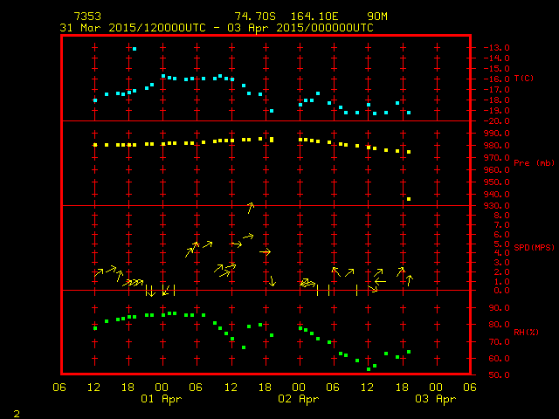Click the end time "03 Apr 2015/000000UTC"
The image size is (559, 419).
click(x=300, y=28)
